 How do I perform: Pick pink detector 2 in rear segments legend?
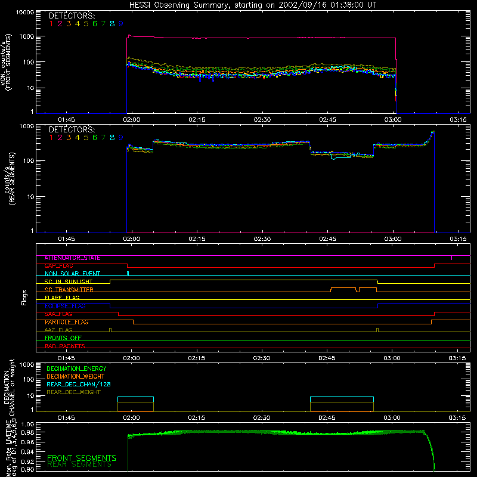[x=60, y=138]
